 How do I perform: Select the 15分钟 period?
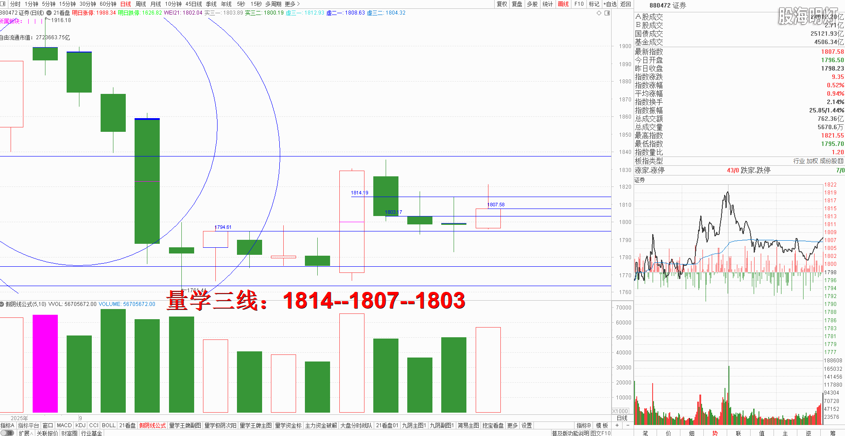coord(68,4)
